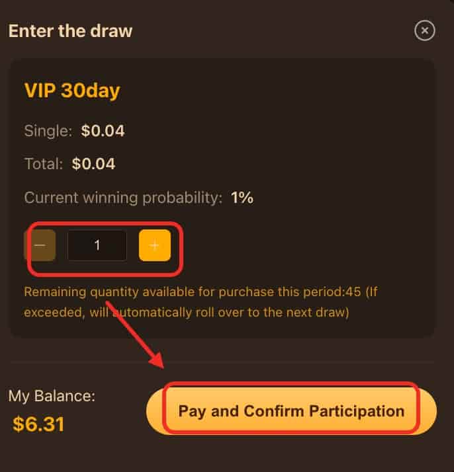Click the $6.31 balance amount

pos(38,424)
